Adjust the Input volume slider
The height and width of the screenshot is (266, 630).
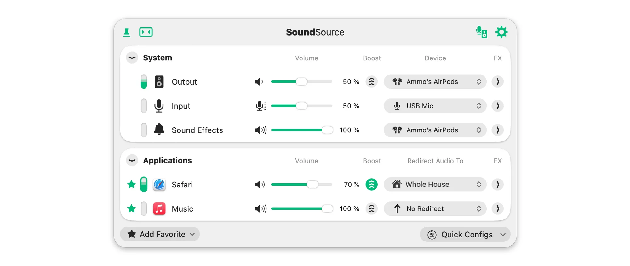coord(301,106)
